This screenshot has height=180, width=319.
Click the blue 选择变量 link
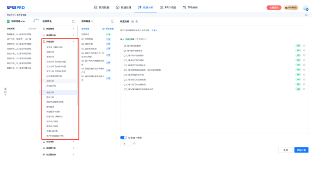[x=85, y=29]
